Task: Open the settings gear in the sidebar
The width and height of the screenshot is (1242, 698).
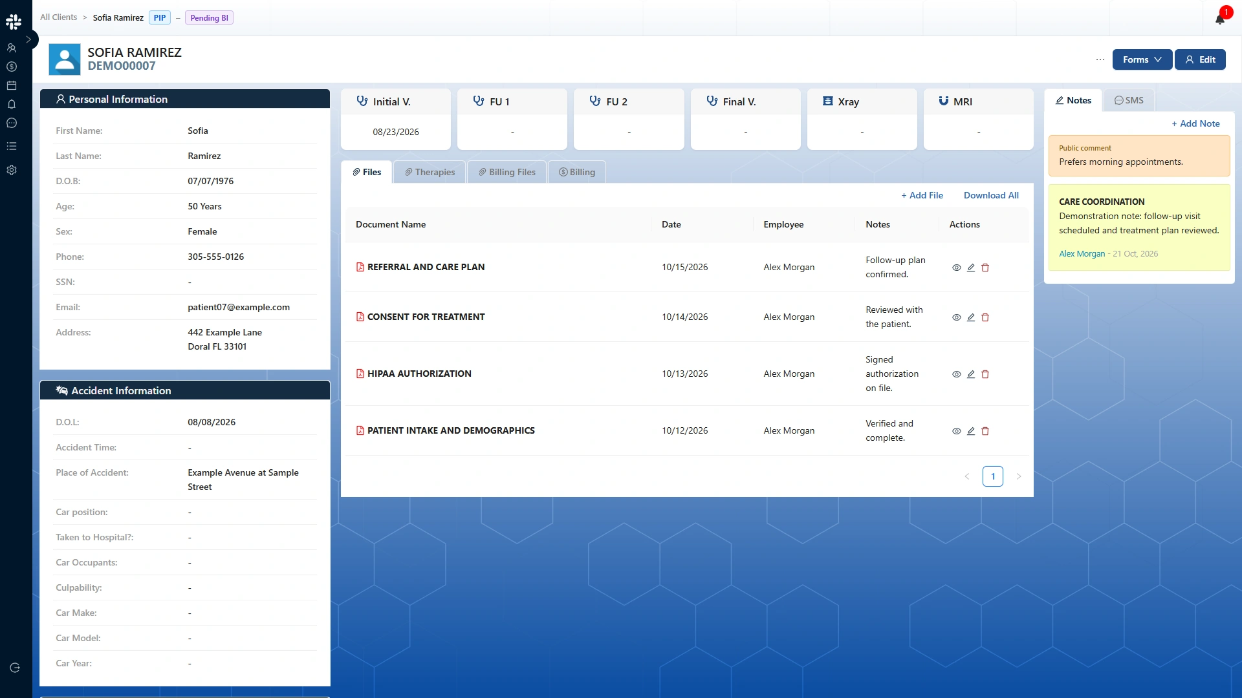Action: [12, 170]
